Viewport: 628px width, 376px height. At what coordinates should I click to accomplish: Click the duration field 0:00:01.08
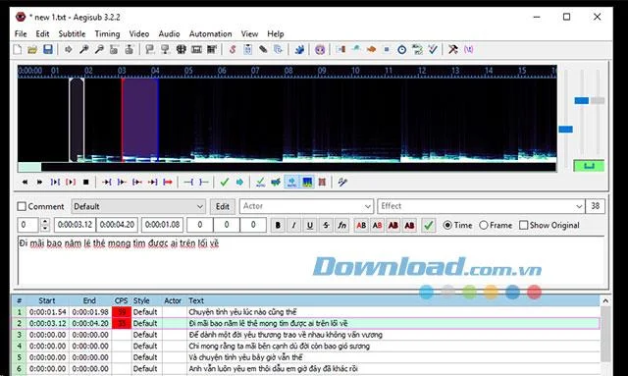(162, 225)
